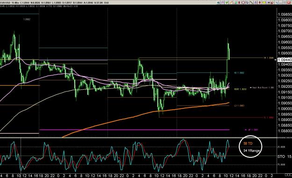Click the STO stochastic indicator label
292x178 pixels.
[x=281, y=157]
